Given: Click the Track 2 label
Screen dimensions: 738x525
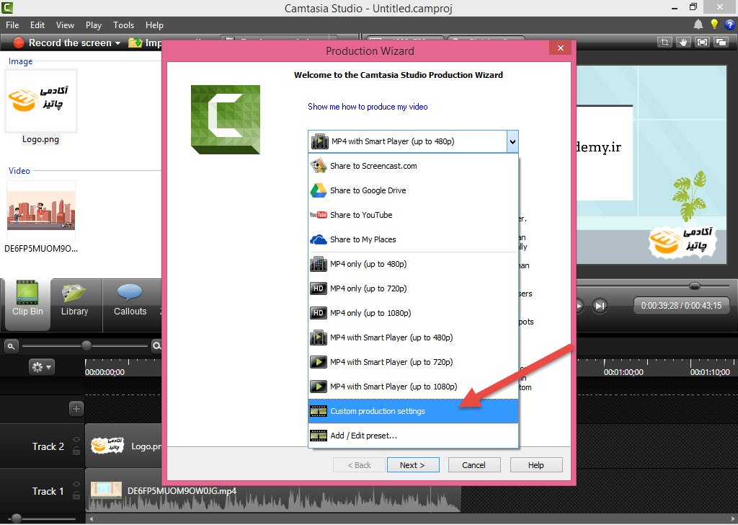Looking at the screenshot, I should [x=48, y=446].
